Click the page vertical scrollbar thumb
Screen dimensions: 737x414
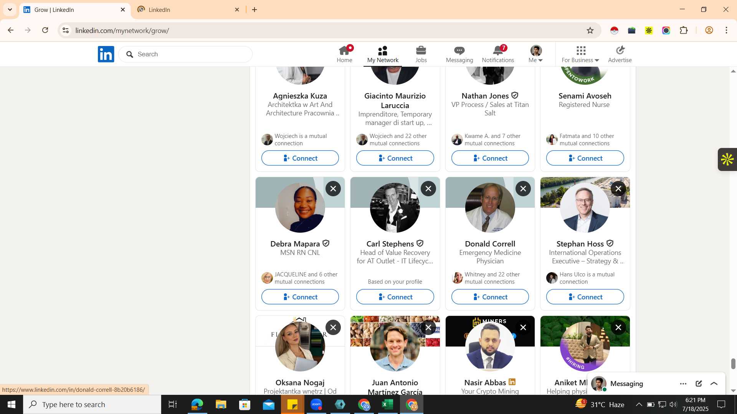coord(733,363)
